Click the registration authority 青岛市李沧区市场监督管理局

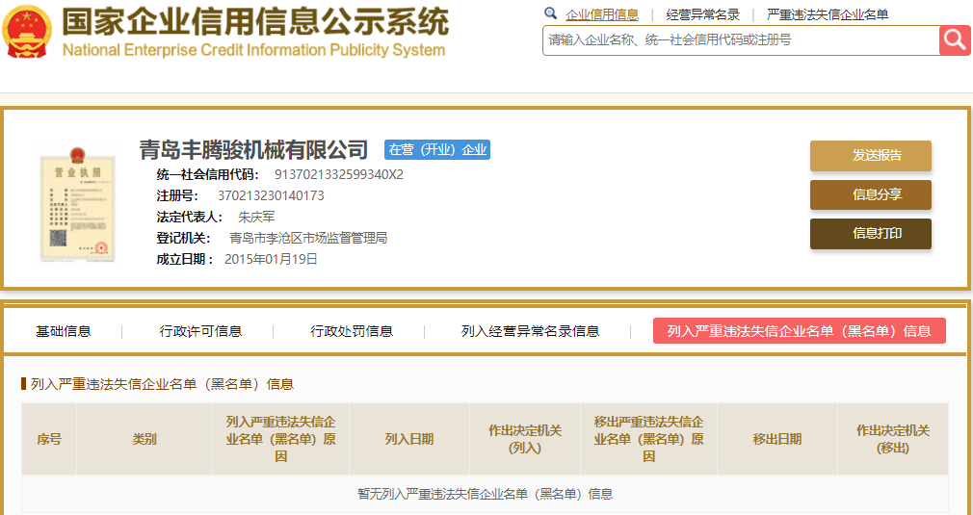pos(308,238)
